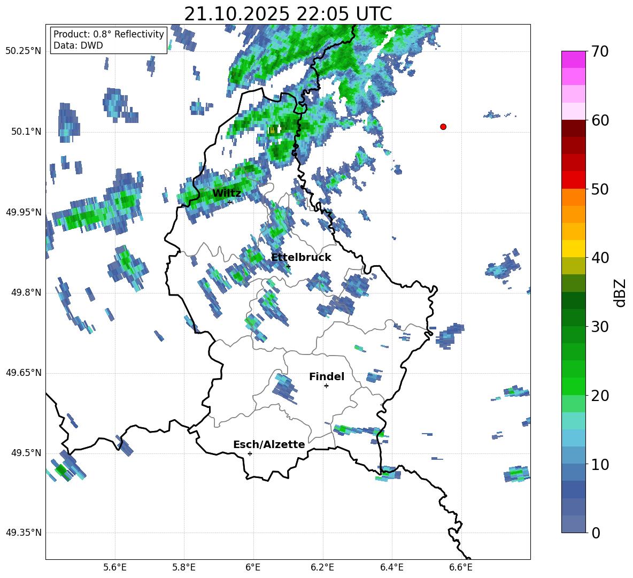Click the Esch/Alzette station cross marker
This screenshot has width=633, height=578.
250,453
